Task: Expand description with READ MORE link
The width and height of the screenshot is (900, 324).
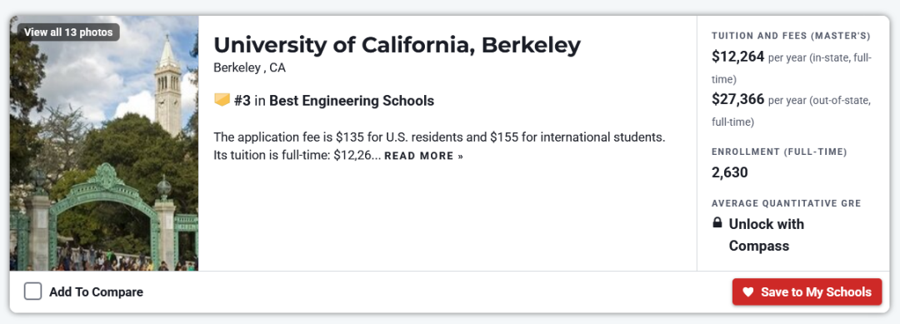Action: coord(423,156)
